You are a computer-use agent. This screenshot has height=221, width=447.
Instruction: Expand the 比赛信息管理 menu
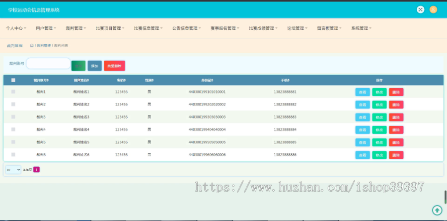[148, 28]
